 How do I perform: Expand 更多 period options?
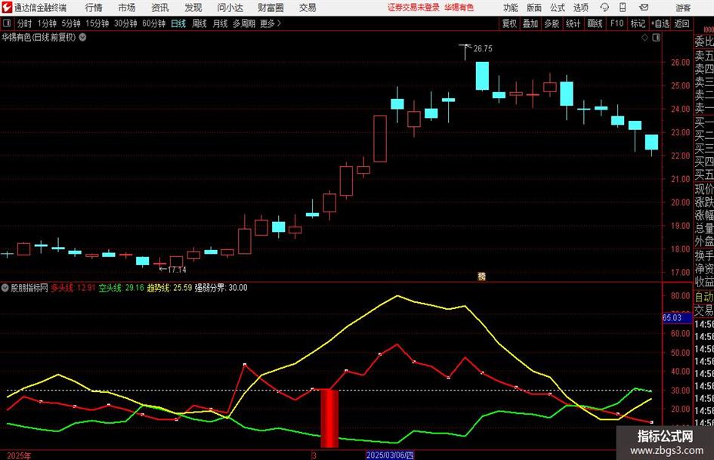click(x=270, y=23)
